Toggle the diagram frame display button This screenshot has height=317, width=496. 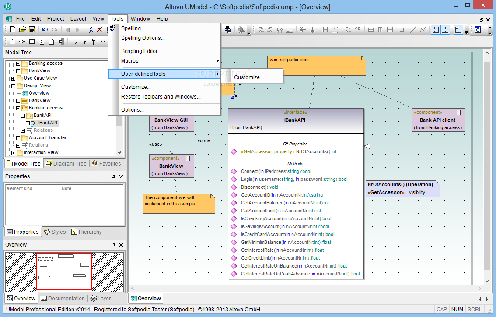tap(458, 30)
